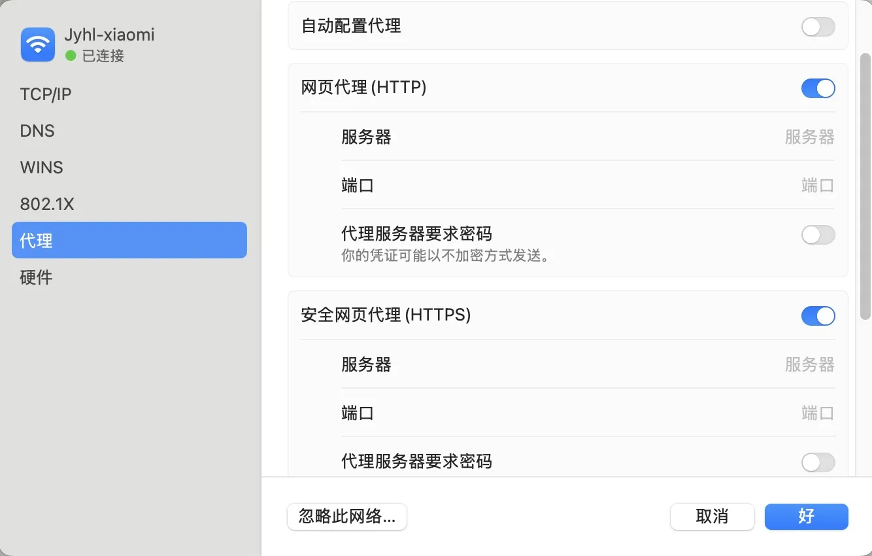The width and height of the screenshot is (872, 556).
Task: Enable the 自动配置代理 toggle
Action: 818,26
